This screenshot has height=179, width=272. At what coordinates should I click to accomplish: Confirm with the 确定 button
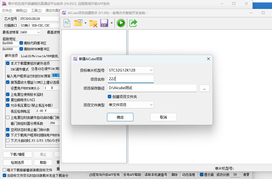[120, 117]
